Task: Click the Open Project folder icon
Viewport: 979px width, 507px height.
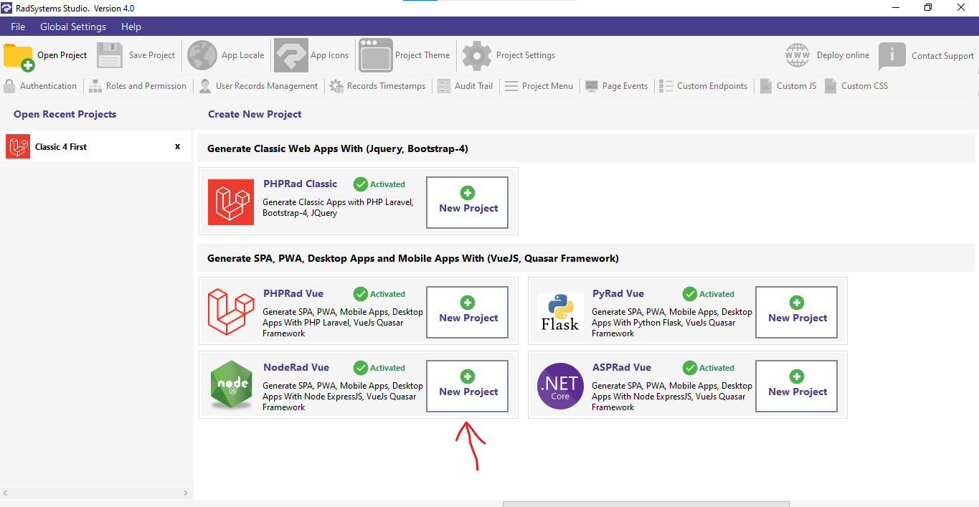Action: (x=19, y=56)
